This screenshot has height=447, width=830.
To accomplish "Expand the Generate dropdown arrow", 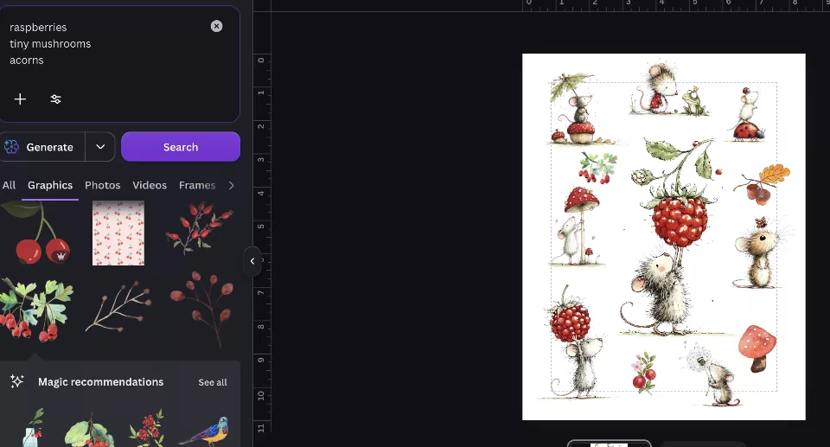I will [100, 147].
